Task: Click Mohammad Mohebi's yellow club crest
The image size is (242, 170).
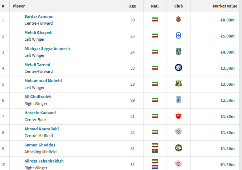Action: [179, 84]
